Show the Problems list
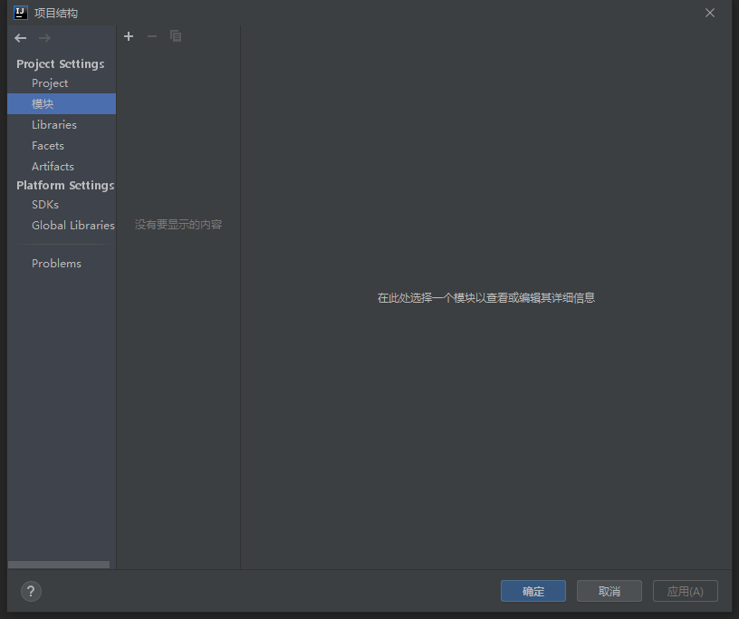This screenshot has height=619, width=739. (56, 264)
